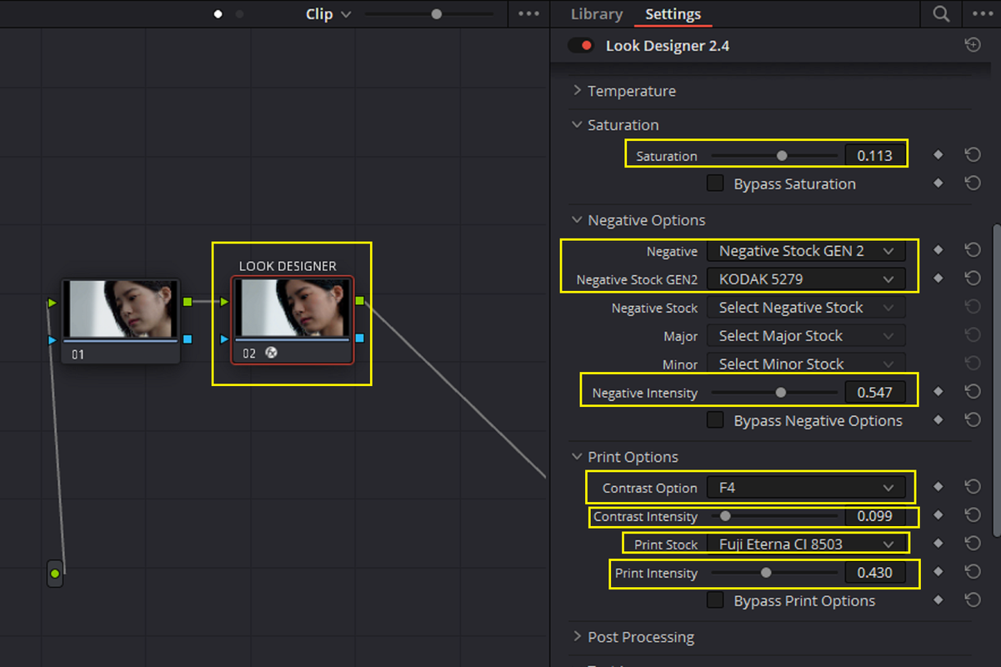Add keyframe for the Negative dropdown
The height and width of the screenshot is (667, 1001).
(x=938, y=250)
